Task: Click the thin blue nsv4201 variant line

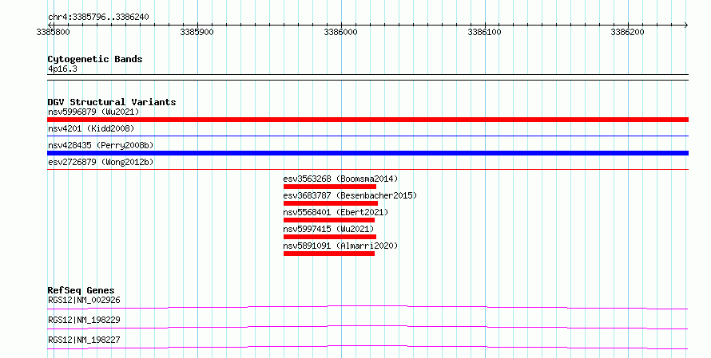Action: pyautogui.click(x=367, y=136)
